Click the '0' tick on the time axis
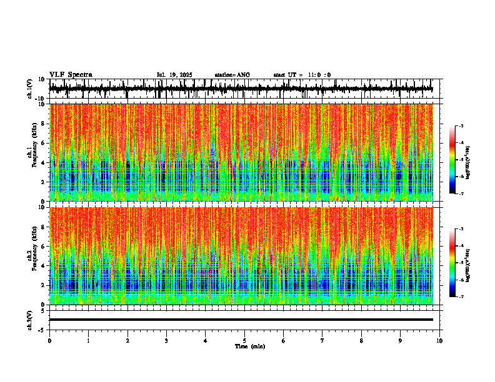Screen dimensions: 495x382 coord(49,341)
